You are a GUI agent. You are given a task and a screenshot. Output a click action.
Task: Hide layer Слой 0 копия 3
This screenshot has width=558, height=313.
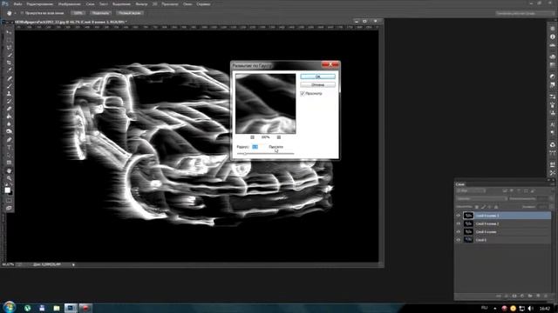pyautogui.click(x=459, y=216)
